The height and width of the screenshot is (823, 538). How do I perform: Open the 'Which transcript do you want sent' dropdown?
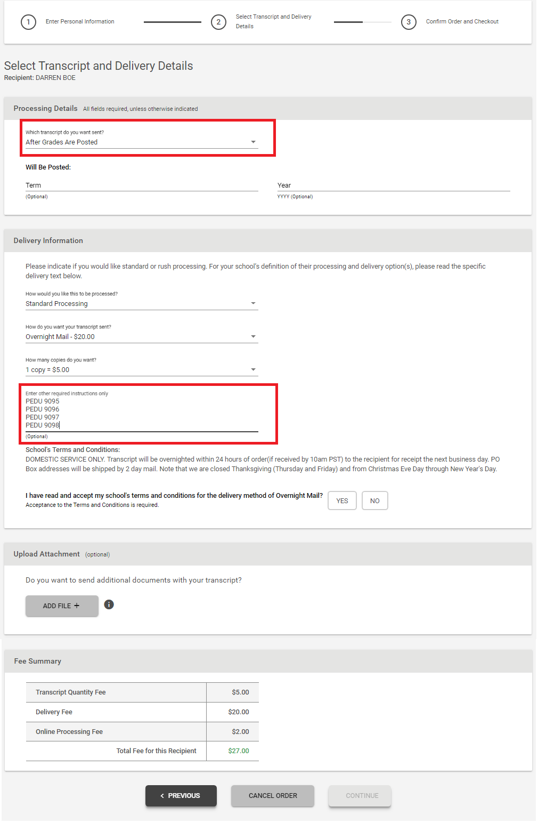coord(142,142)
